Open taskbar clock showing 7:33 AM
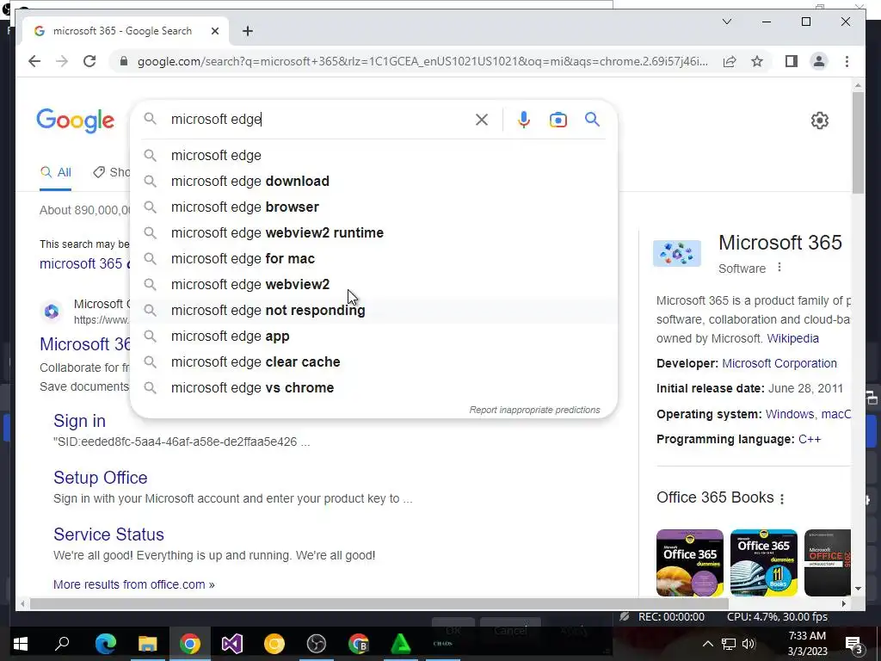The image size is (881, 661). pyautogui.click(x=807, y=644)
